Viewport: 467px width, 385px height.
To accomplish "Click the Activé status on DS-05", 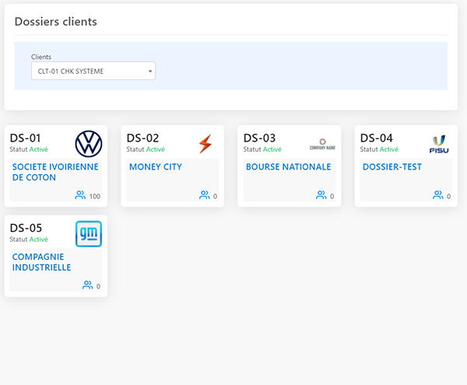I will pyautogui.click(x=38, y=240).
